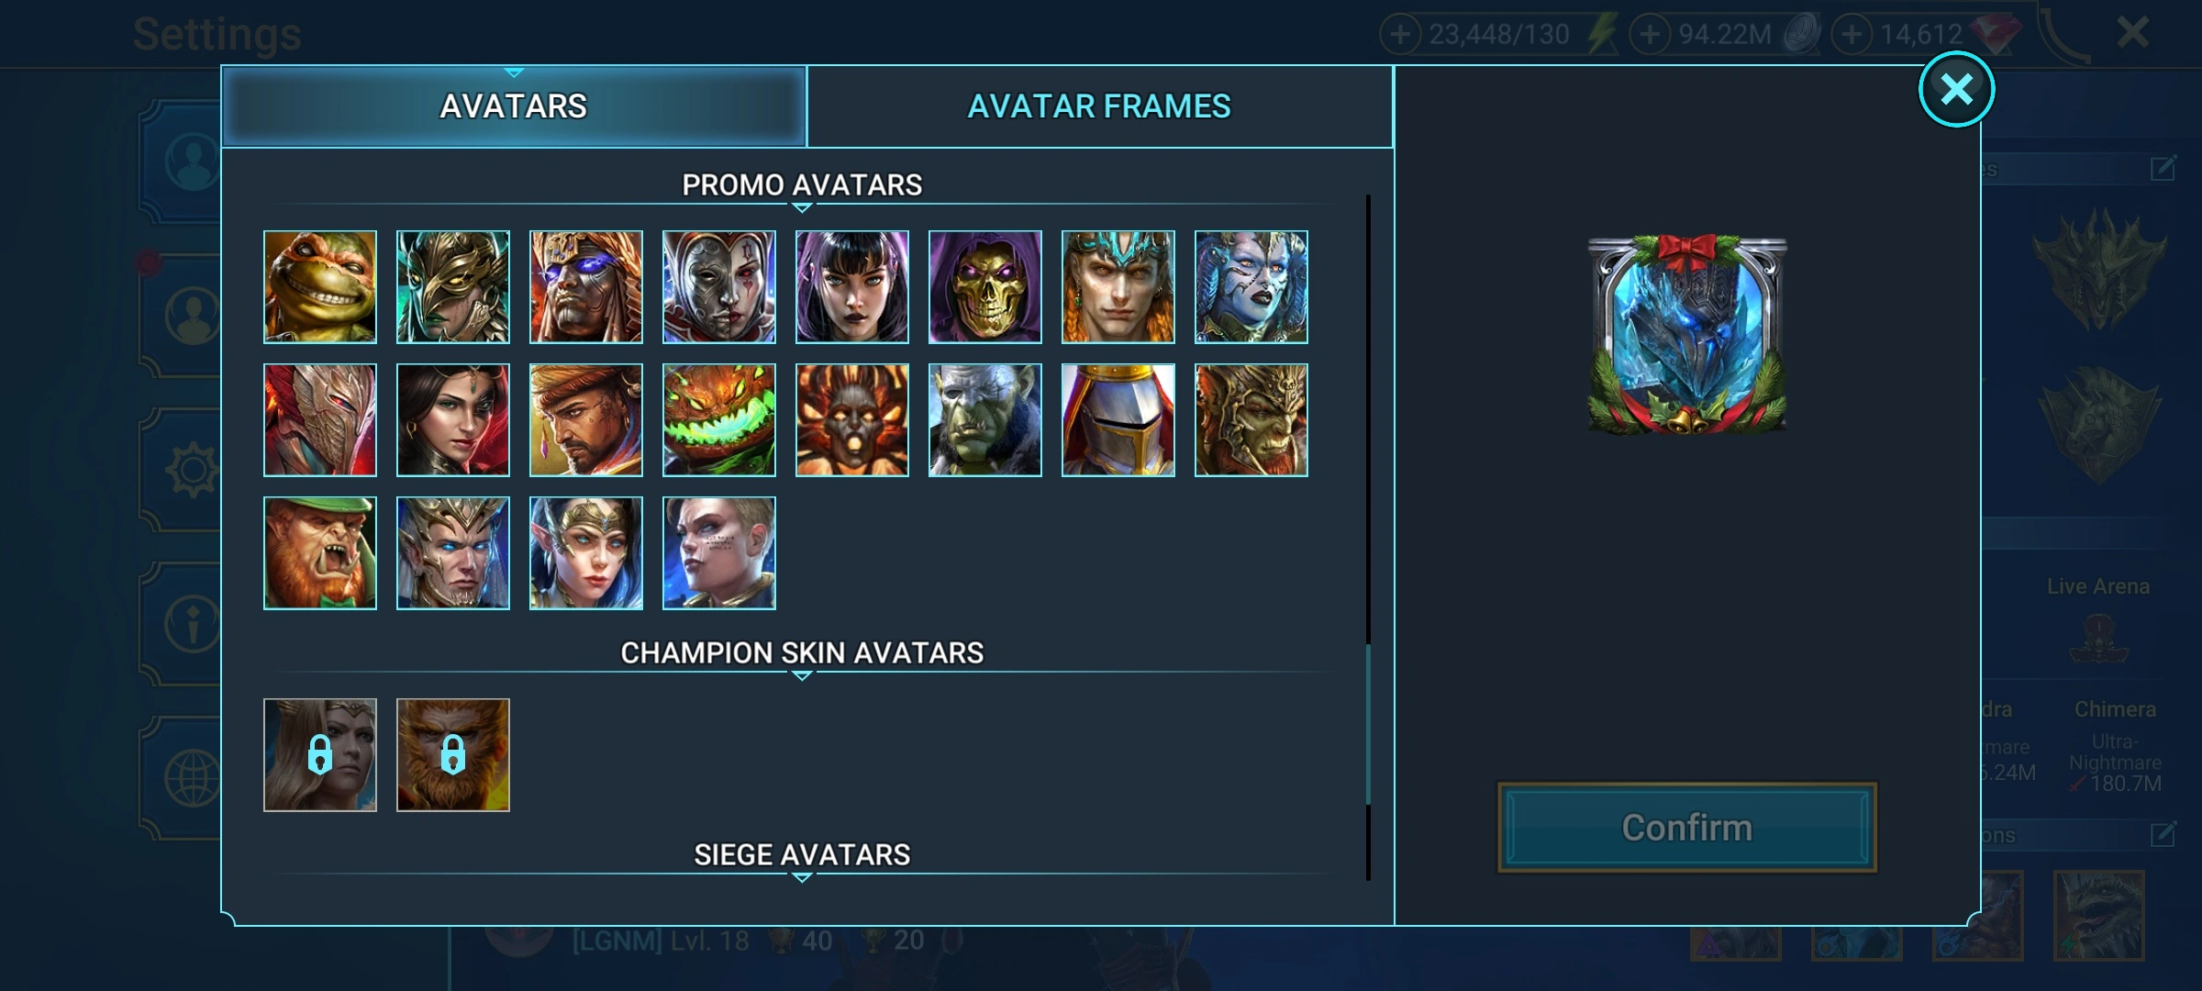2202x991 pixels.
Task: Click the locked monkey king skin avatar
Action: 452,755
